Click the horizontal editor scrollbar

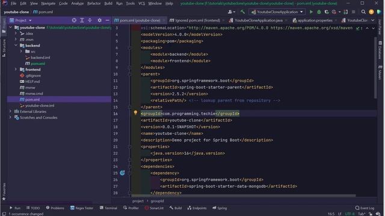pos(243,196)
